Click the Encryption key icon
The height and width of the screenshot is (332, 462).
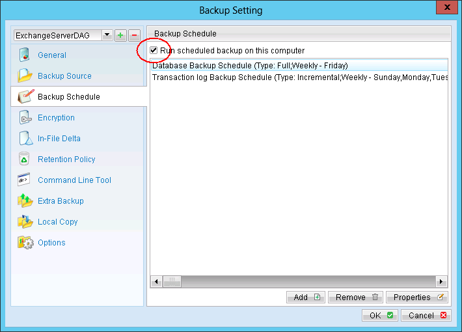(x=25, y=118)
